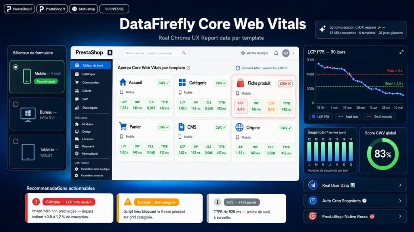The image size is (414, 232).
Task: Click the search field Rechercher
Action: click(x=155, y=53)
